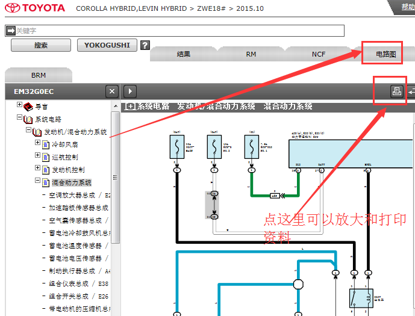
Task: Click the document icon for 发动机控制
Action: click(46, 170)
